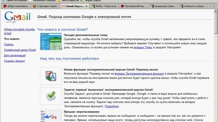Click the message translation icon
Screen dimensions: 218x122
(x=51, y=76)
